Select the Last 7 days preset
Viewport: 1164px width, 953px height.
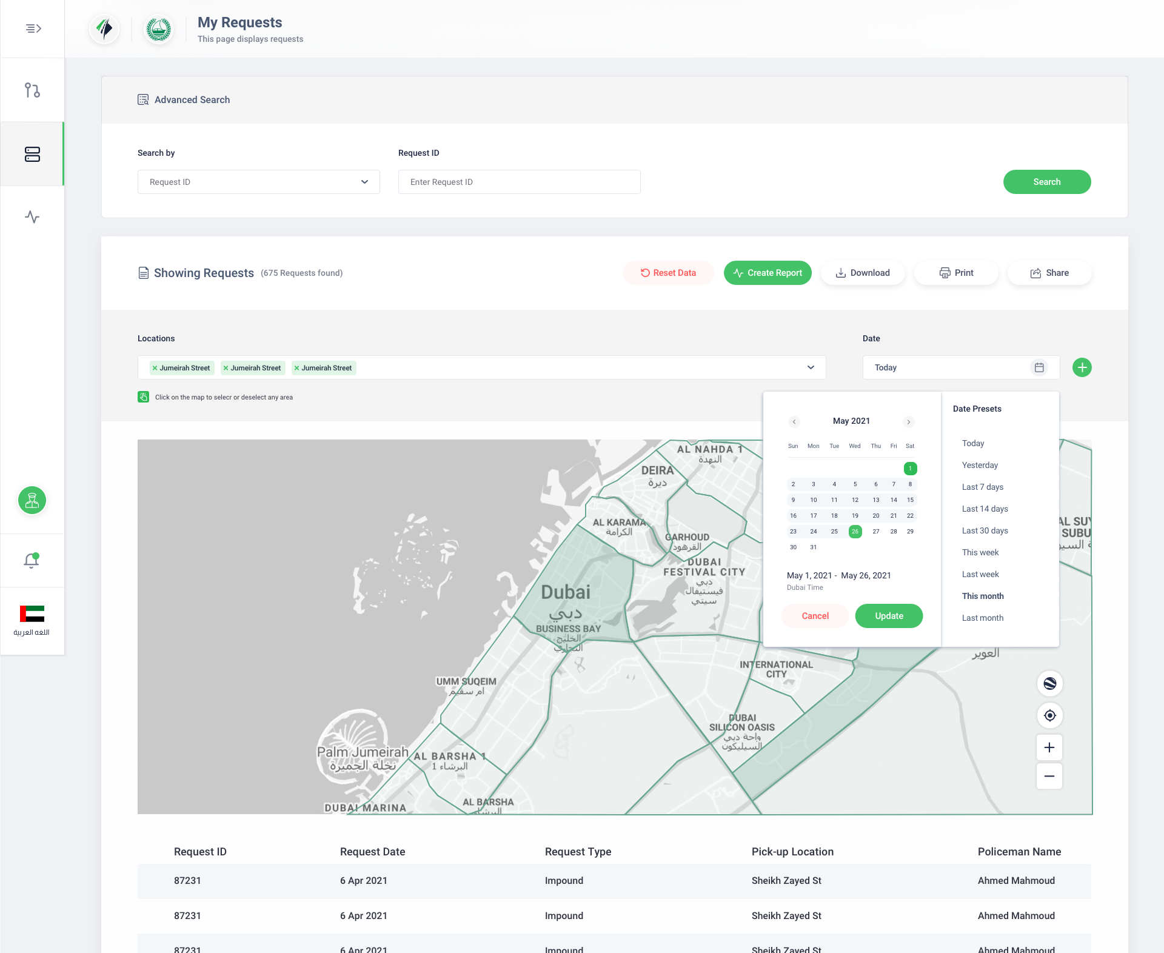pyautogui.click(x=982, y=487)
